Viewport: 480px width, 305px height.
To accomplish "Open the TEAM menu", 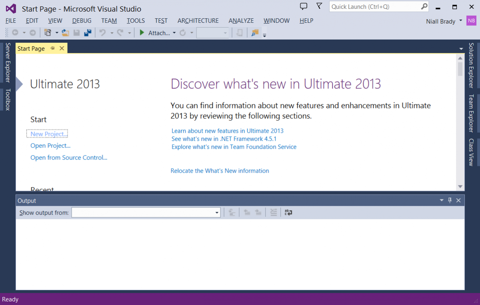I will [x=109, y=20].
